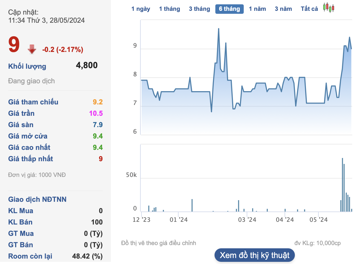This screenshot has height=264, width=356.
Task: Click the price change -0.2 (-2.17%)
Action: pyautogui.click(x=63, y=50)
